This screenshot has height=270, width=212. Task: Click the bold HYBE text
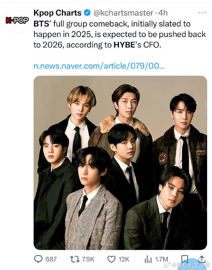pyautogui.click(x=124, y=45)
